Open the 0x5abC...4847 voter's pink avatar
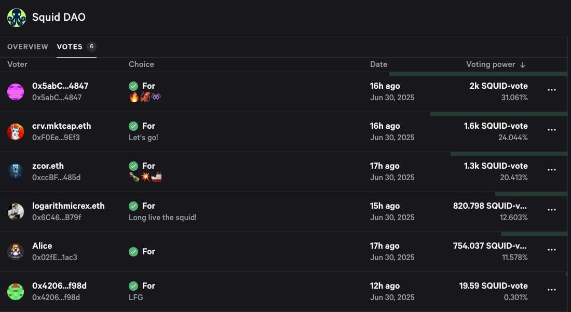This screenshot has width=571, height=312. (x=16, y=92)
